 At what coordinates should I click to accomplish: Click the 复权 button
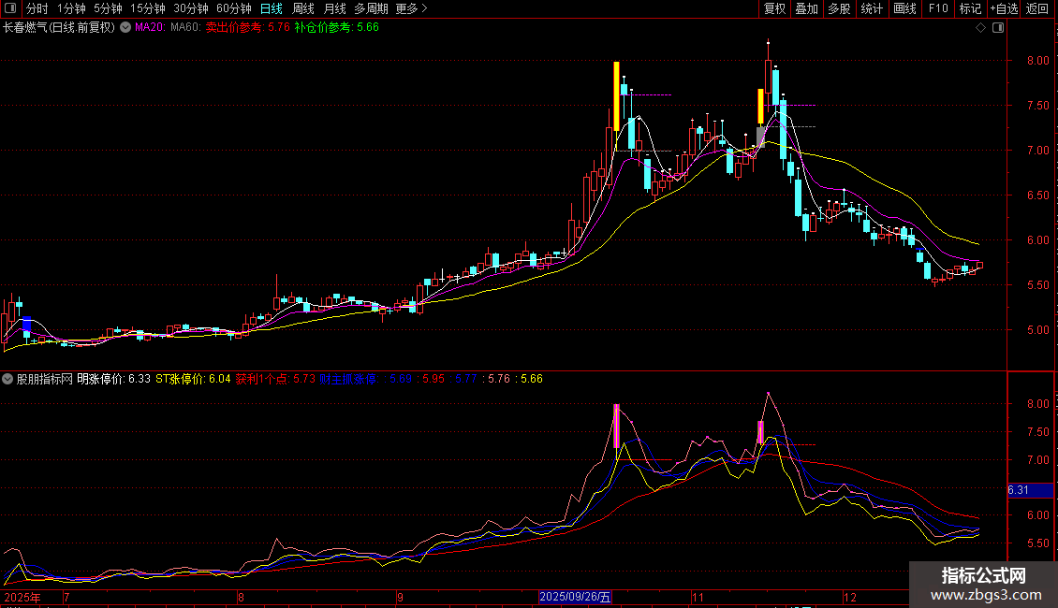click(x=774, y=8)
